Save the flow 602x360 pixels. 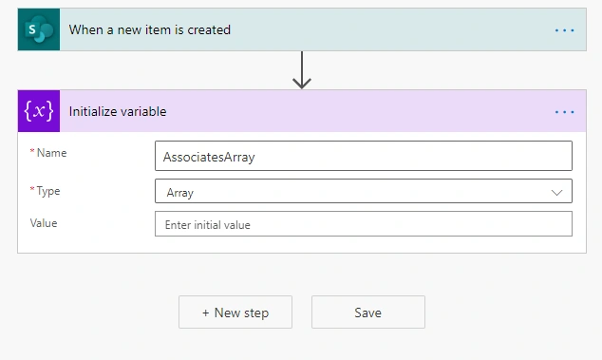368,312
